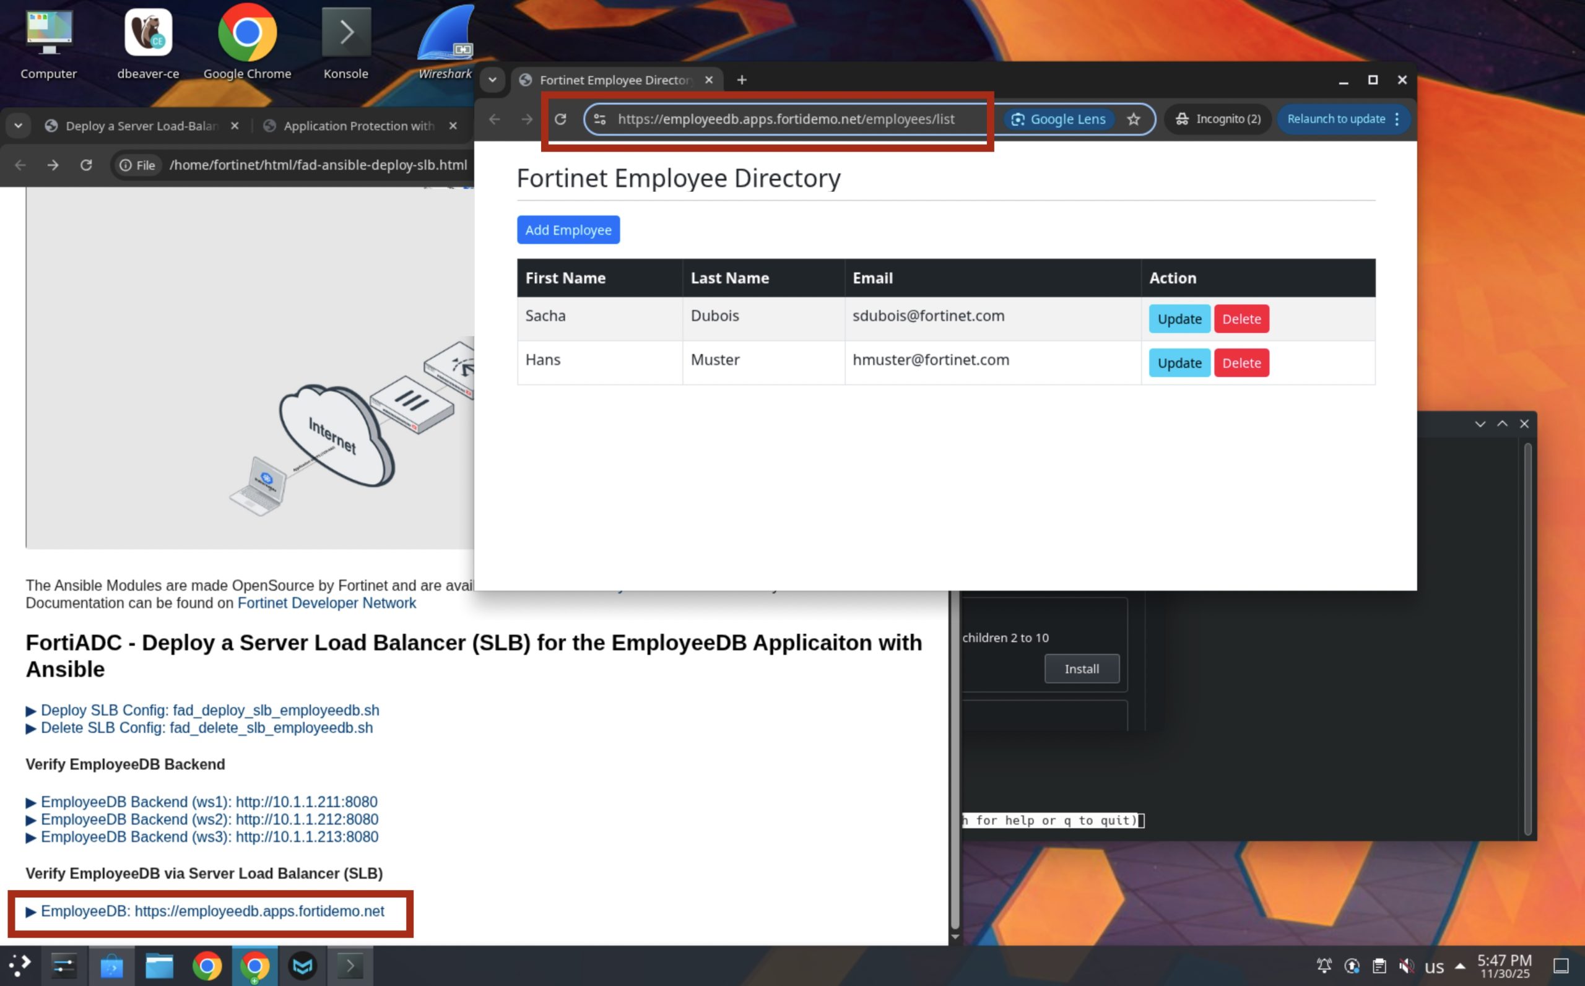This screenshot has width=1585, height=986.
Task: Reload the Employee Directory page
Action: pos(560,119)
